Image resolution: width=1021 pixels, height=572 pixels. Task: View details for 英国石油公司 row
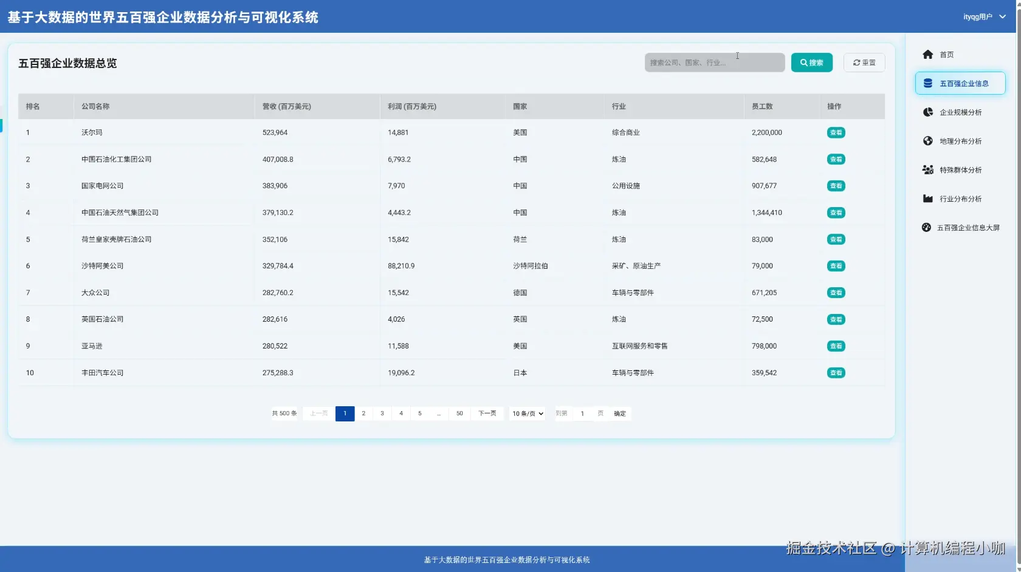pyautogui.click(x=836, y=319)
